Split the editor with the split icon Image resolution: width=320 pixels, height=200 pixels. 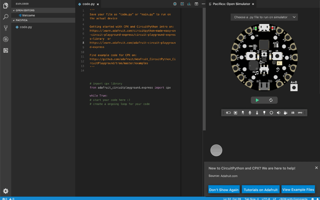pos(196,4)
